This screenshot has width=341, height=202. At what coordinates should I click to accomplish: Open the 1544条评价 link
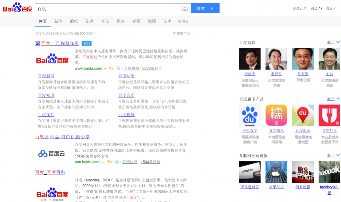(151, 162)
